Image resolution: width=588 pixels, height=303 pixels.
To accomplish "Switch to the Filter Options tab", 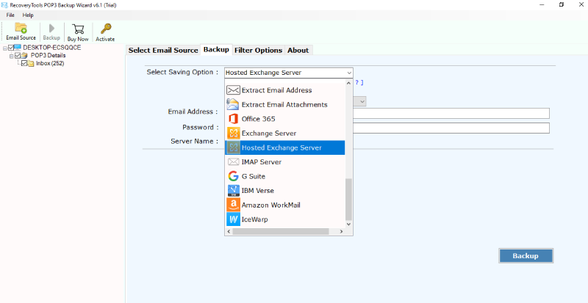I will (258, 50).
